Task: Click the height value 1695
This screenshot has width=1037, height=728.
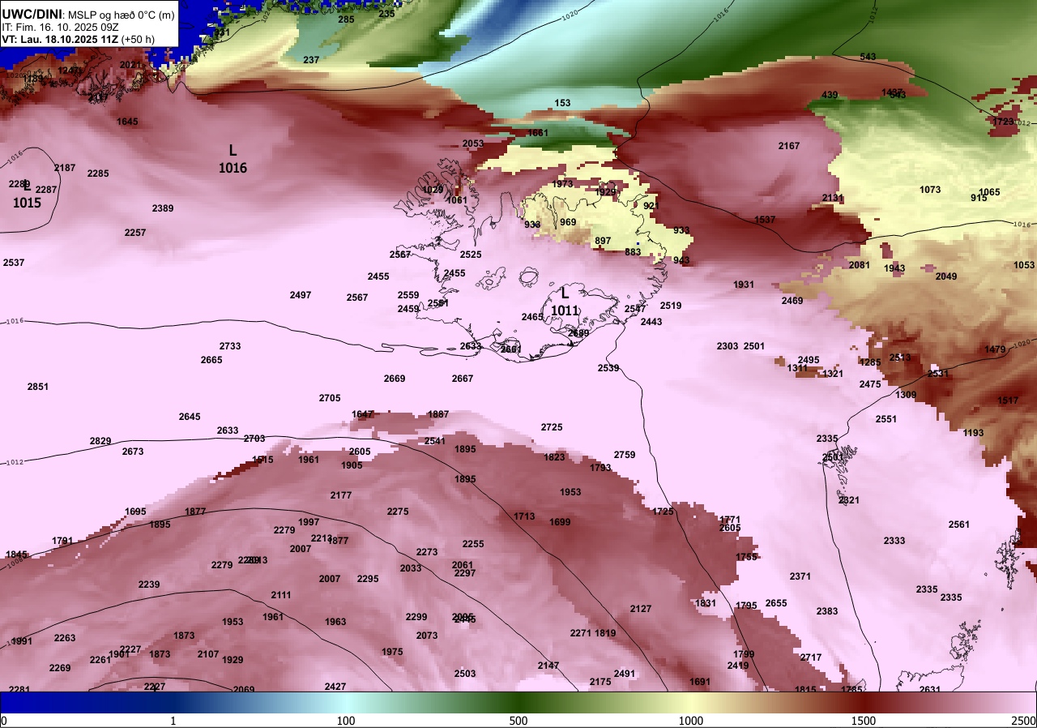Action: pyautogui.click(x=135, y=512)
